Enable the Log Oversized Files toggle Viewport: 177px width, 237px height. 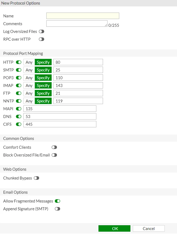(x=42, y=32)
